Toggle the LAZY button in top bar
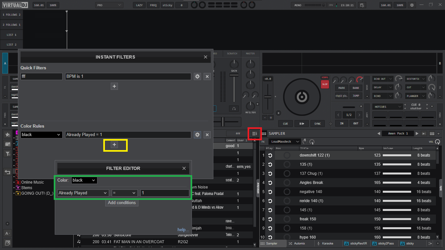The height and width of the screenshot is (250, 445). [x=139, y=5]
